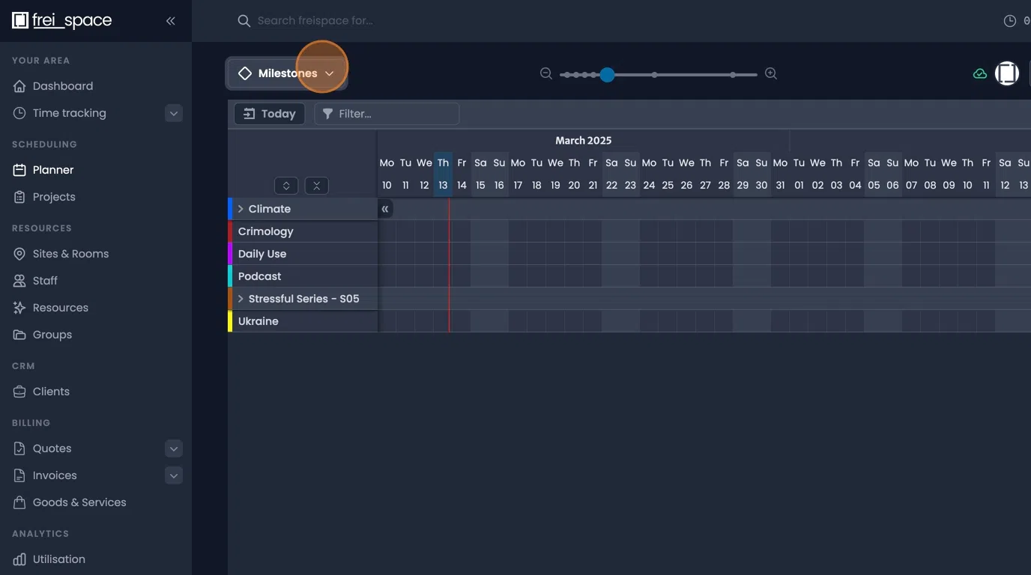Click the clock icon in the top bar

(x=1009, y=20)
